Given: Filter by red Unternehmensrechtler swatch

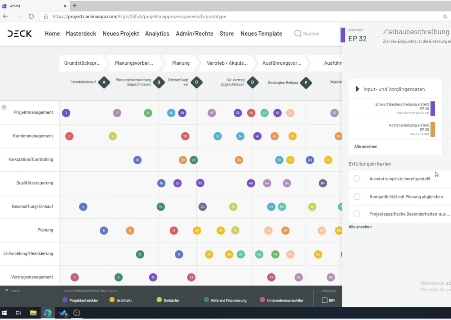Looking at the screenshot, I should click(x=262, y=300).
